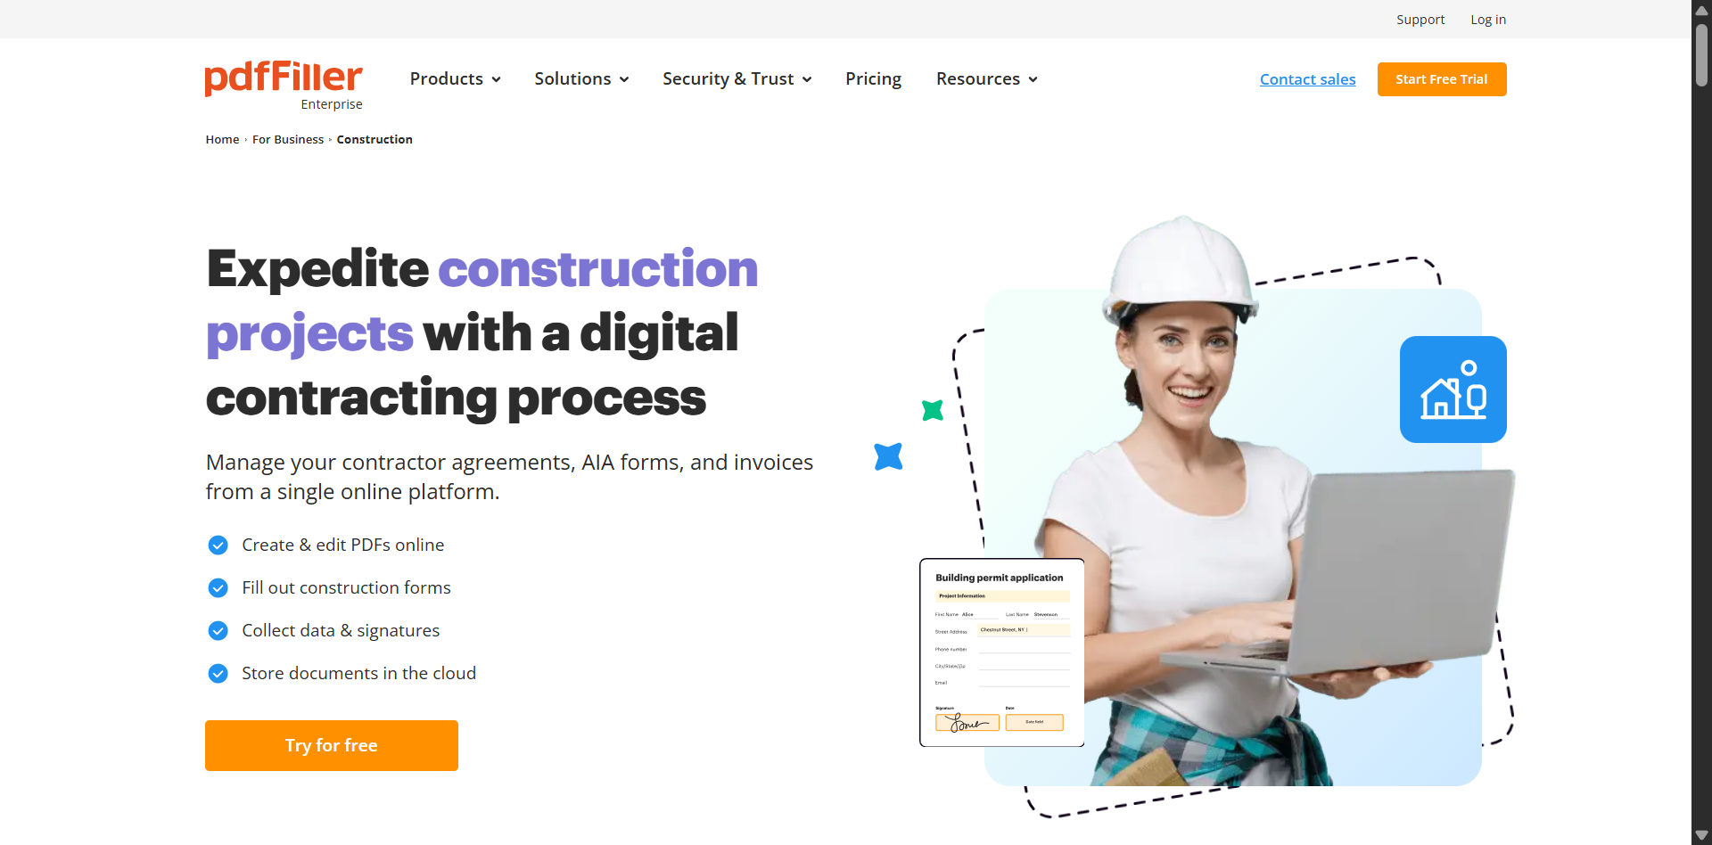1712x845 pixels.
Task: Go to the Pricing page
Action: (x=873, y=78)
